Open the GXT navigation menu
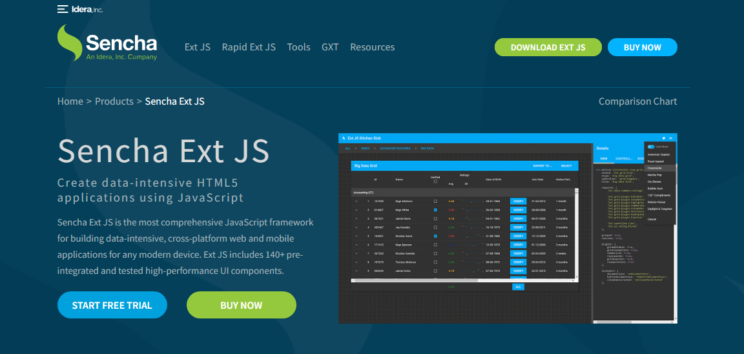744x354 pixels. click(330, 47)
